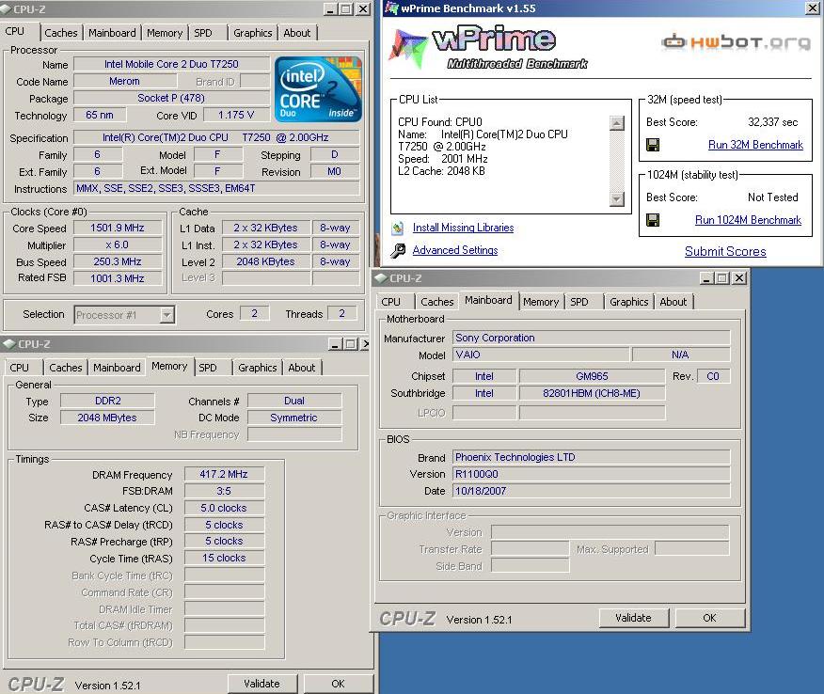Click the CPU-Z Mainboard window title icon
The image size is (824, 694).
click(380, 278)
